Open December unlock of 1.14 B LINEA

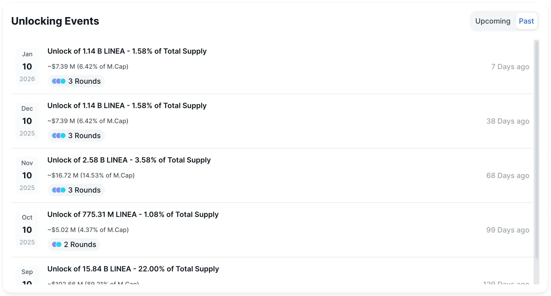pyautogui.click(x=127, y=105)
